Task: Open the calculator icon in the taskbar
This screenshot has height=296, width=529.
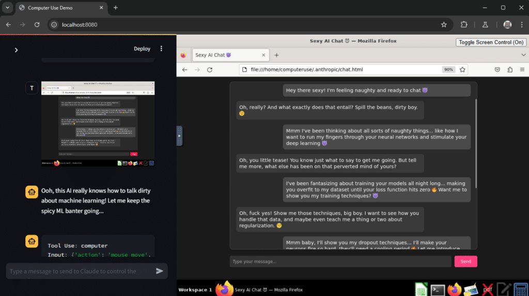Action: pyautogui.click(x=521, y=290)
